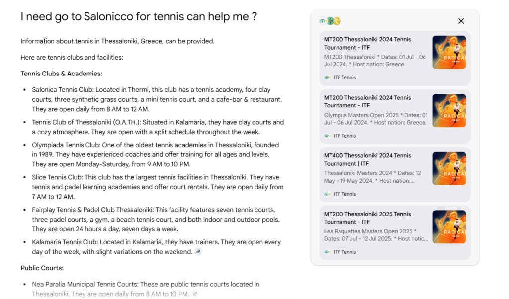The width and height of the screenshot is (509, 299).
Task: Click link icon after Kalamaria Tennis Club
Action: [x=198, y=252]
